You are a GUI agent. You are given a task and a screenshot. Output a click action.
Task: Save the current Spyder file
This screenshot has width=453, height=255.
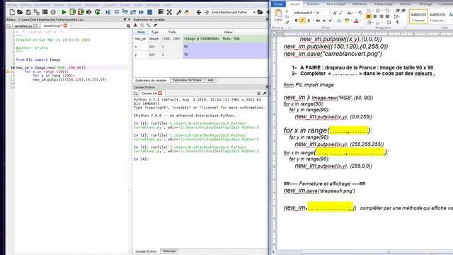tap(28, 12)
